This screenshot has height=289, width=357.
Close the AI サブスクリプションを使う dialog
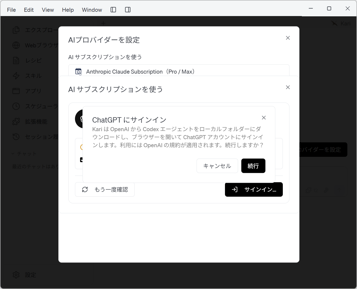[x=288, y=87]
